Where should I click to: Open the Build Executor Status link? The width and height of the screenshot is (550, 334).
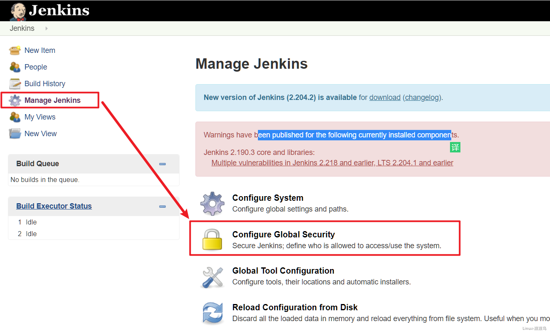(54, 206)
